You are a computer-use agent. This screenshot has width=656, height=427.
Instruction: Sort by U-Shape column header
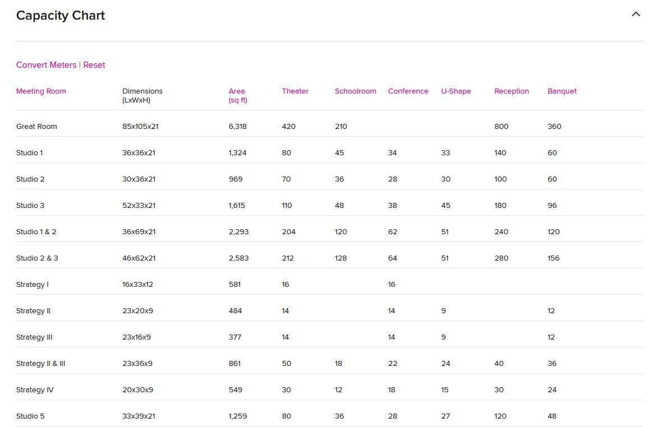coord(456,91)
